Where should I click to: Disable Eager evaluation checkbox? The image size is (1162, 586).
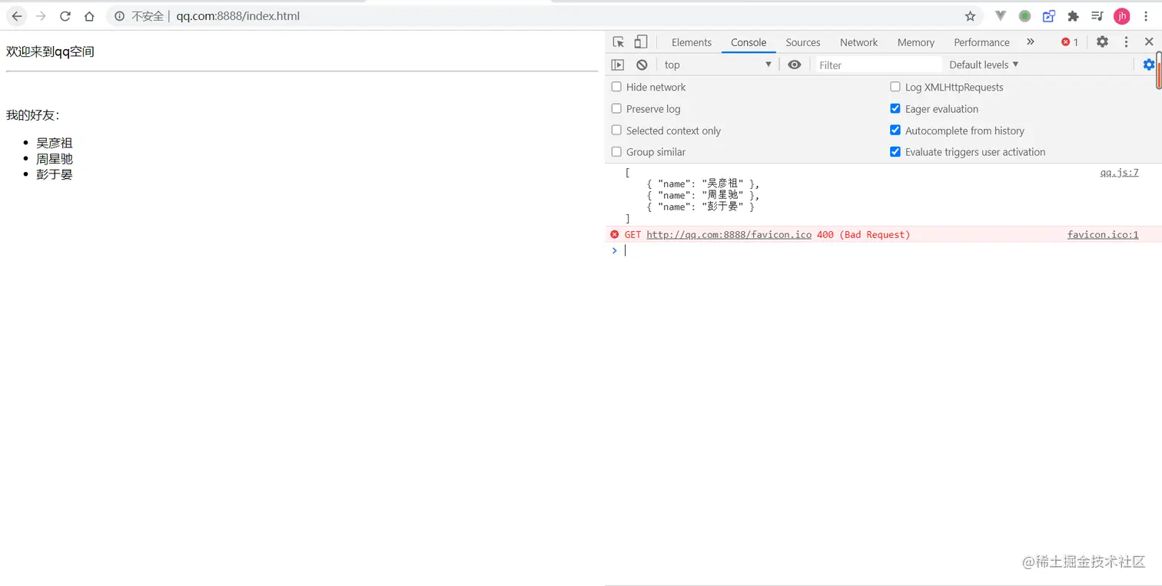(x=895, y=108)
